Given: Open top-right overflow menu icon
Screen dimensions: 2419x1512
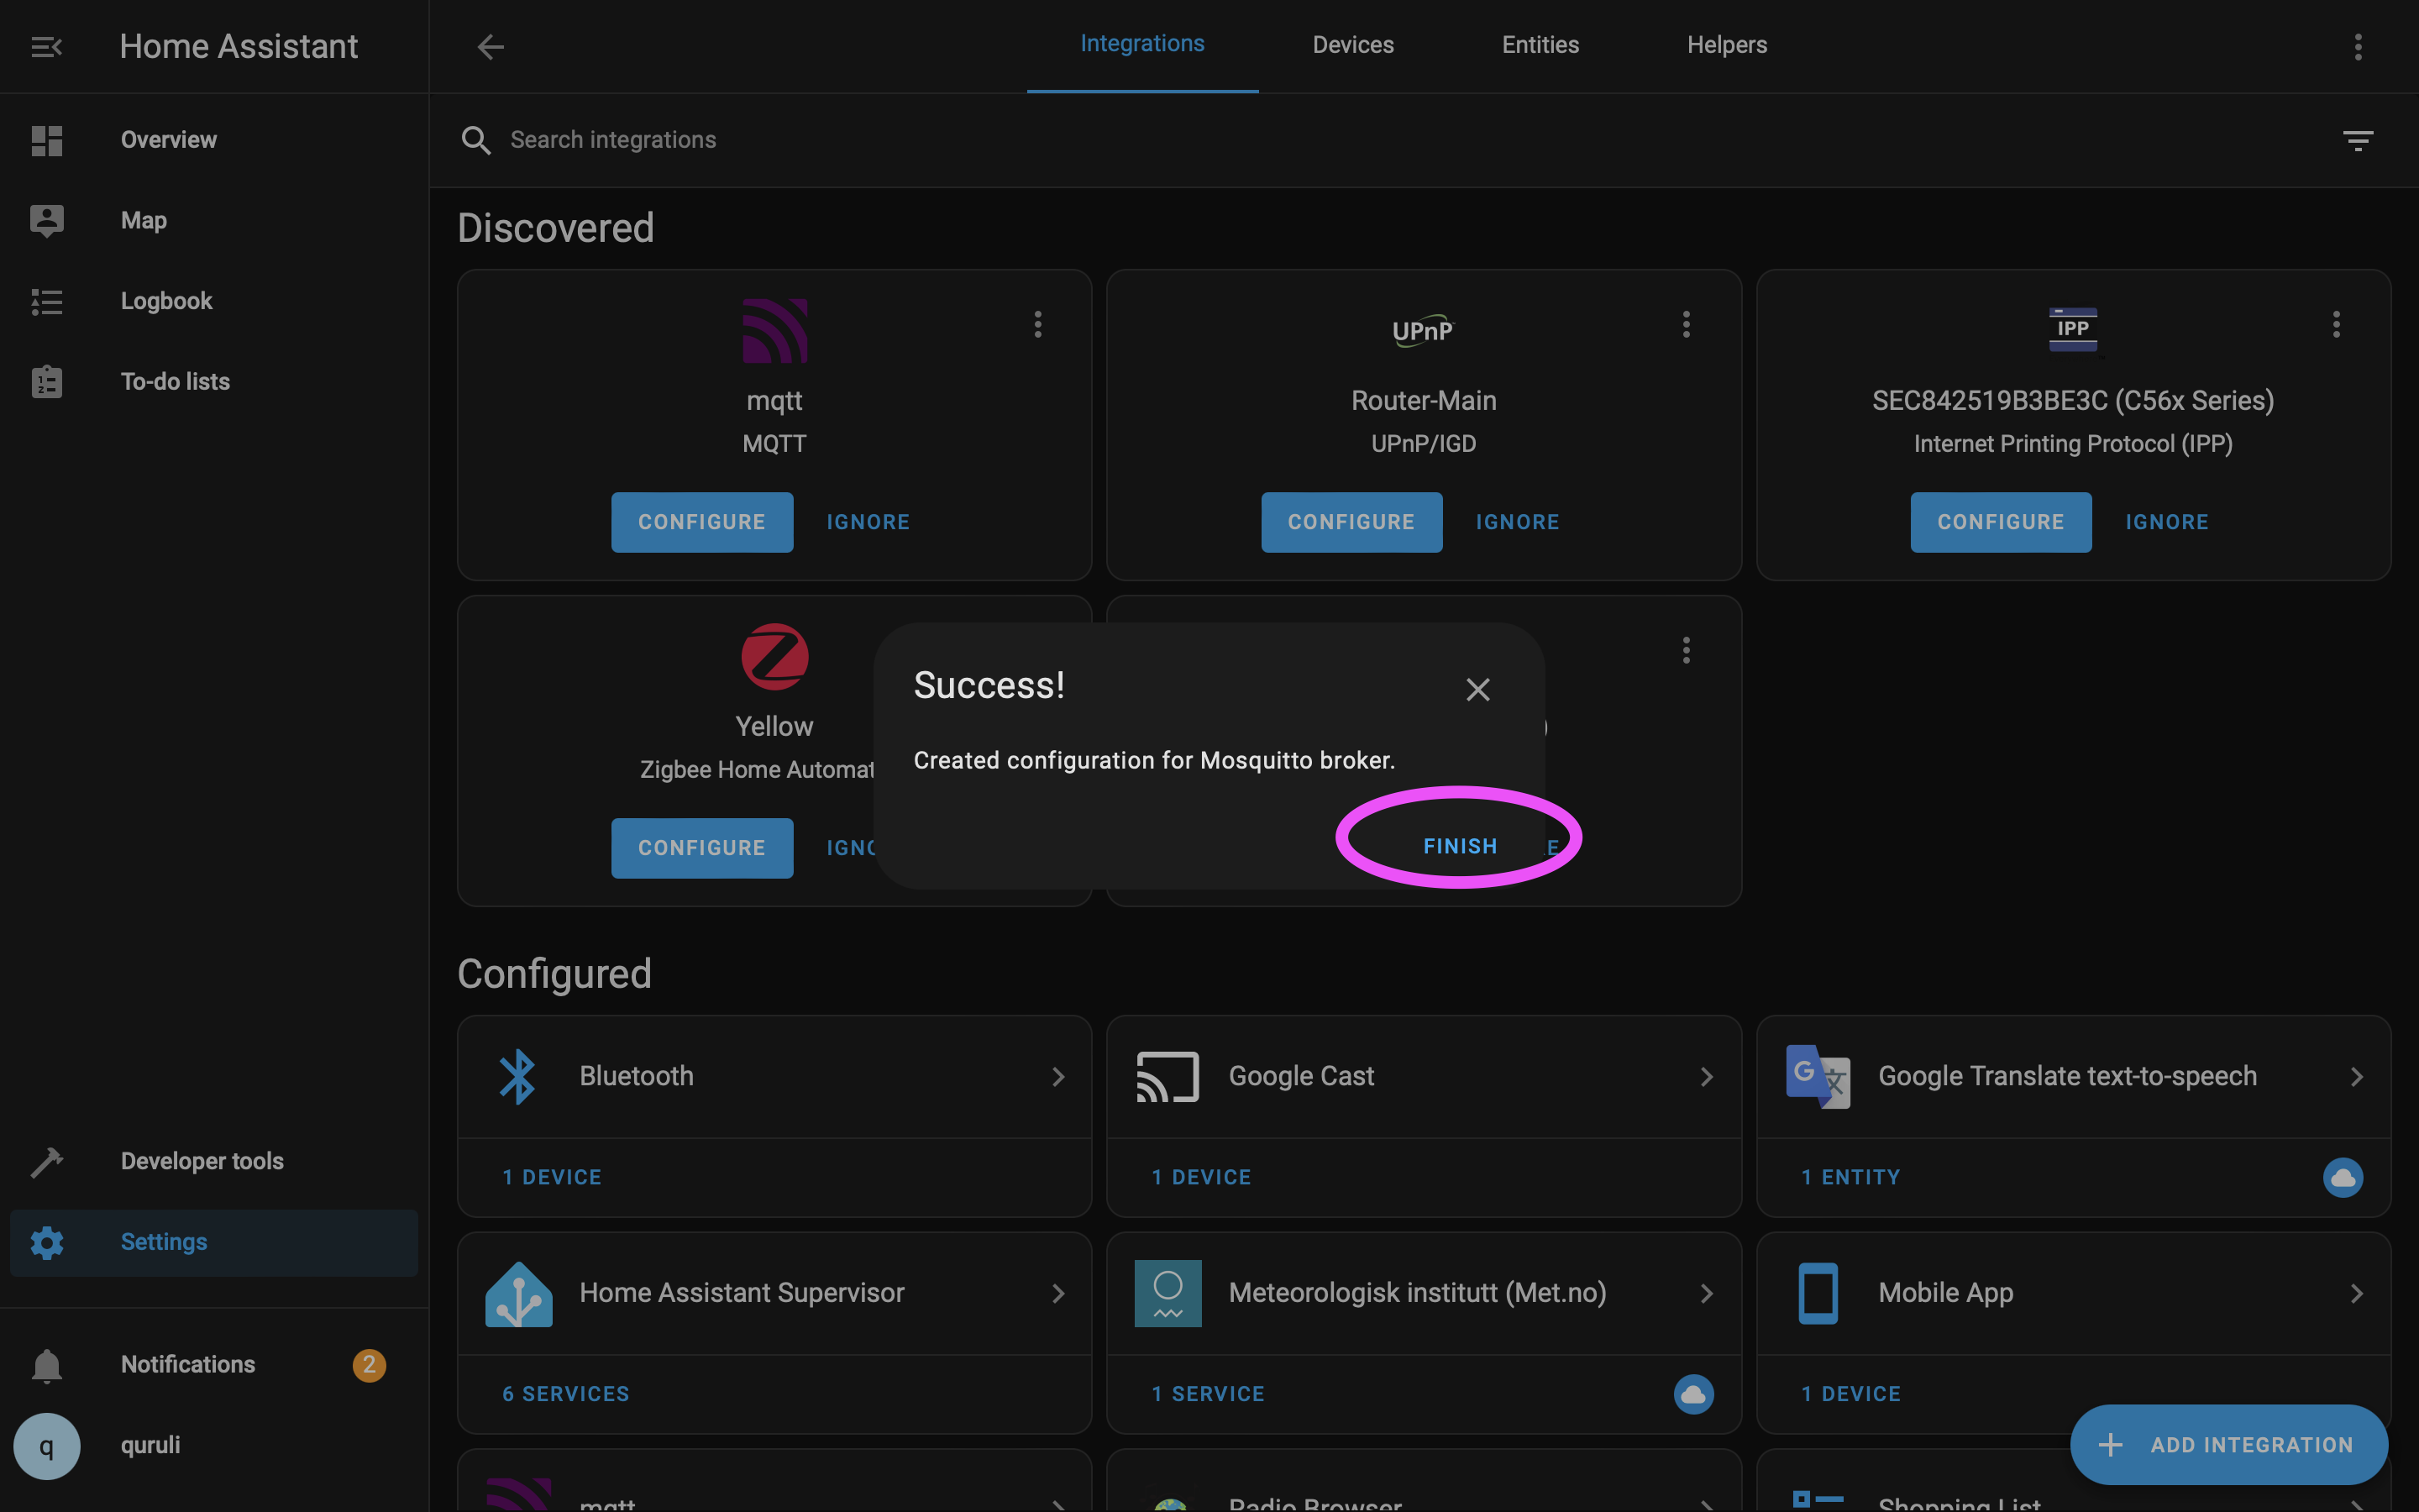Looking at the screenshot, I should coord(2357,47).
